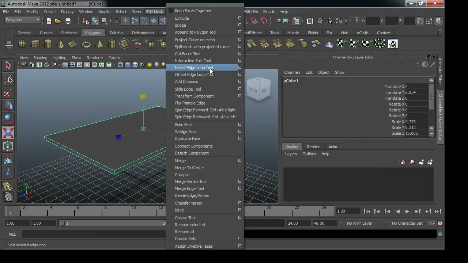The image size is (468, 263).
Task: Select the polygon cylinder shelf icon
Action: (x=48, y=44)
